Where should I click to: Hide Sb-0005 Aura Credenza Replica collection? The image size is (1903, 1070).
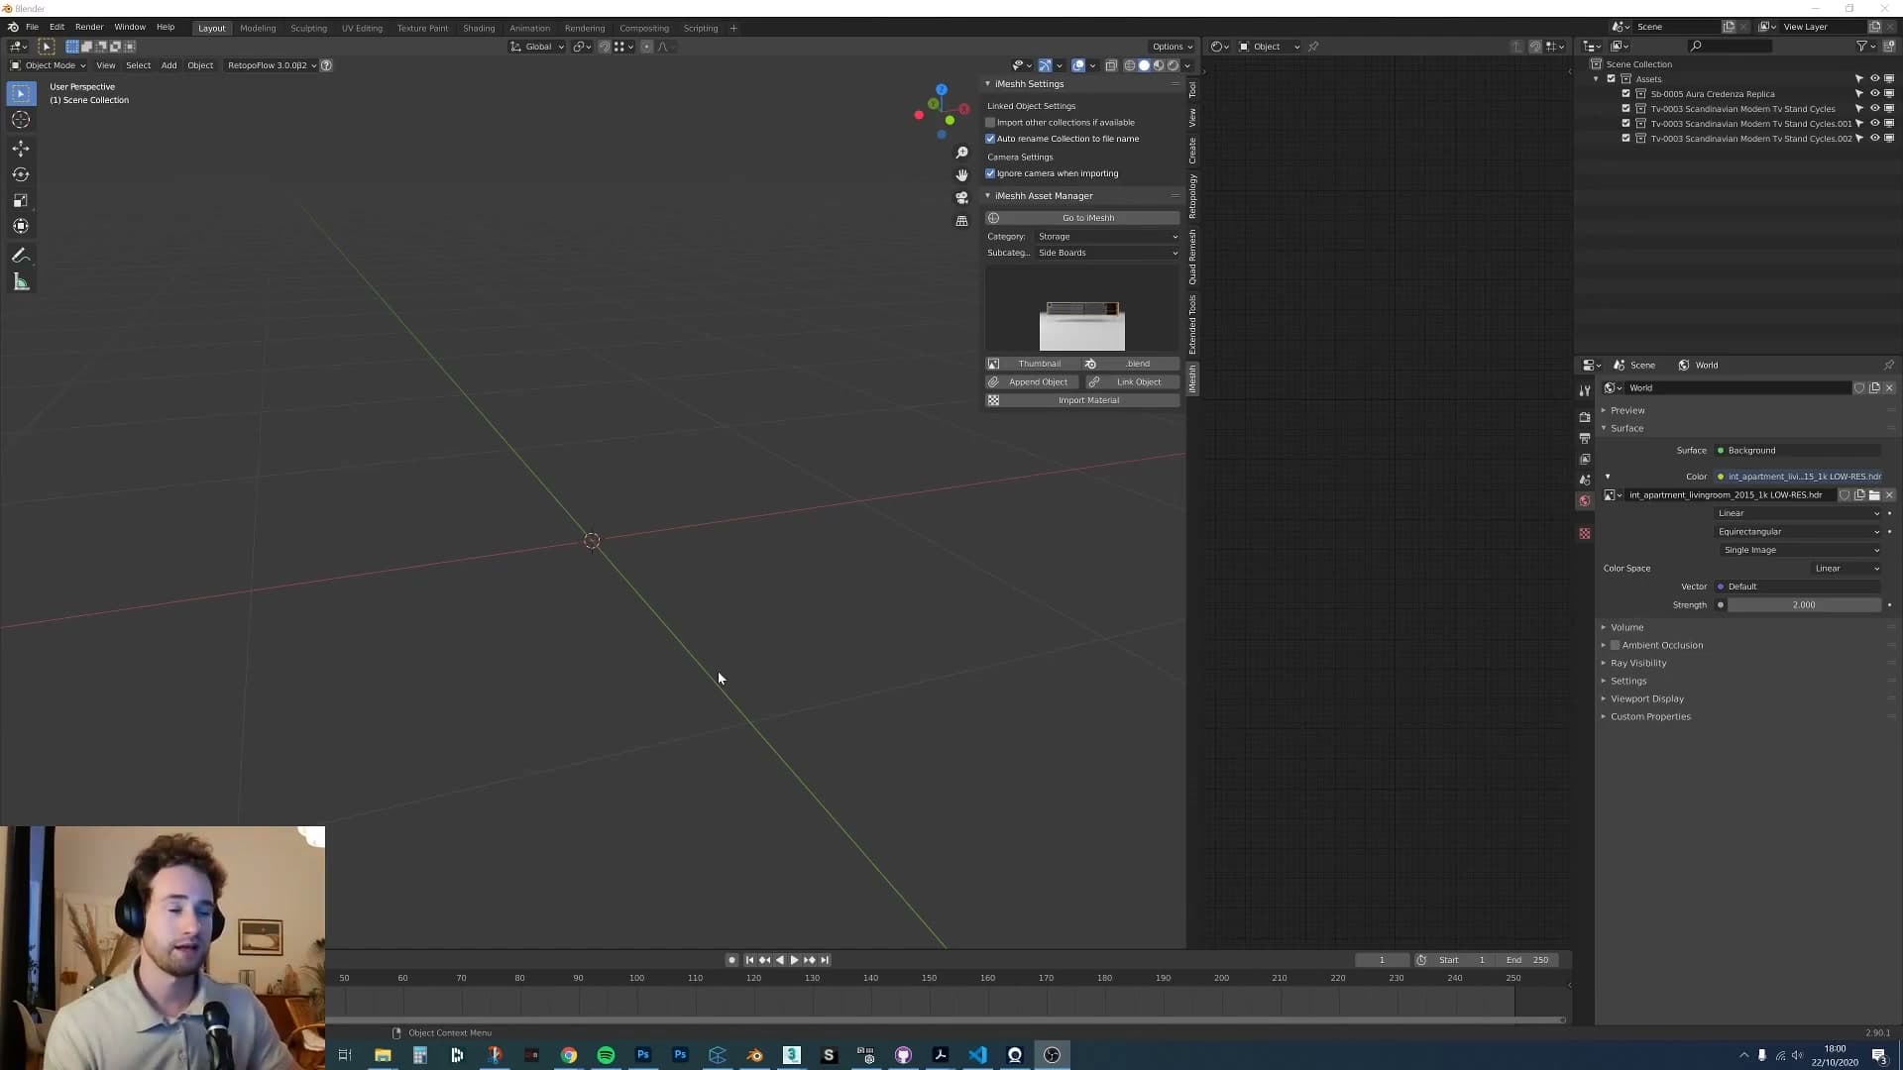[x=1874, y=94]
